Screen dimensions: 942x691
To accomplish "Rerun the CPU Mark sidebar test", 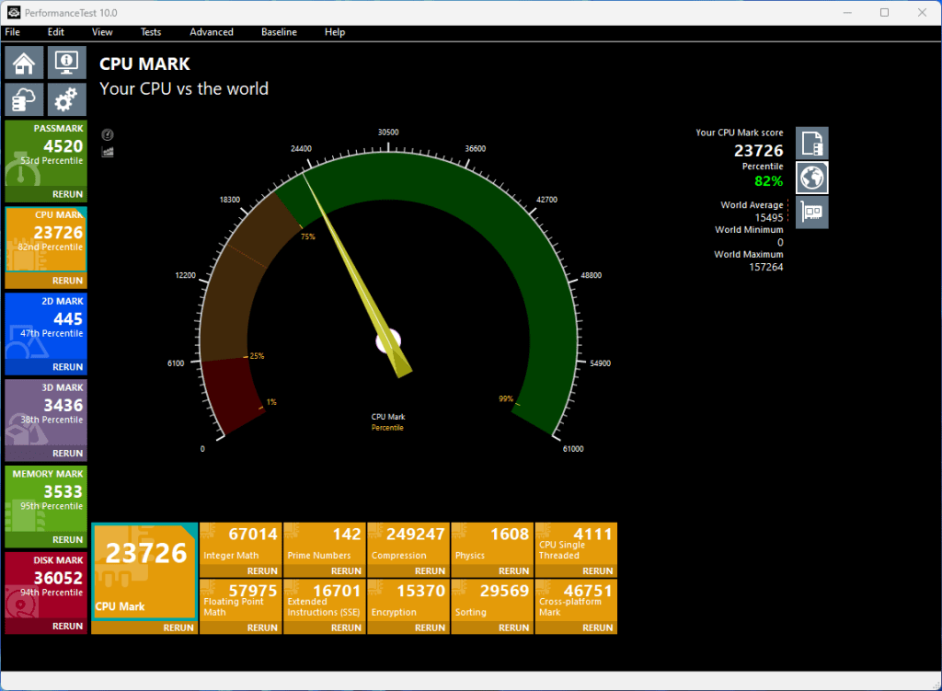I will (x=46, y=281).
